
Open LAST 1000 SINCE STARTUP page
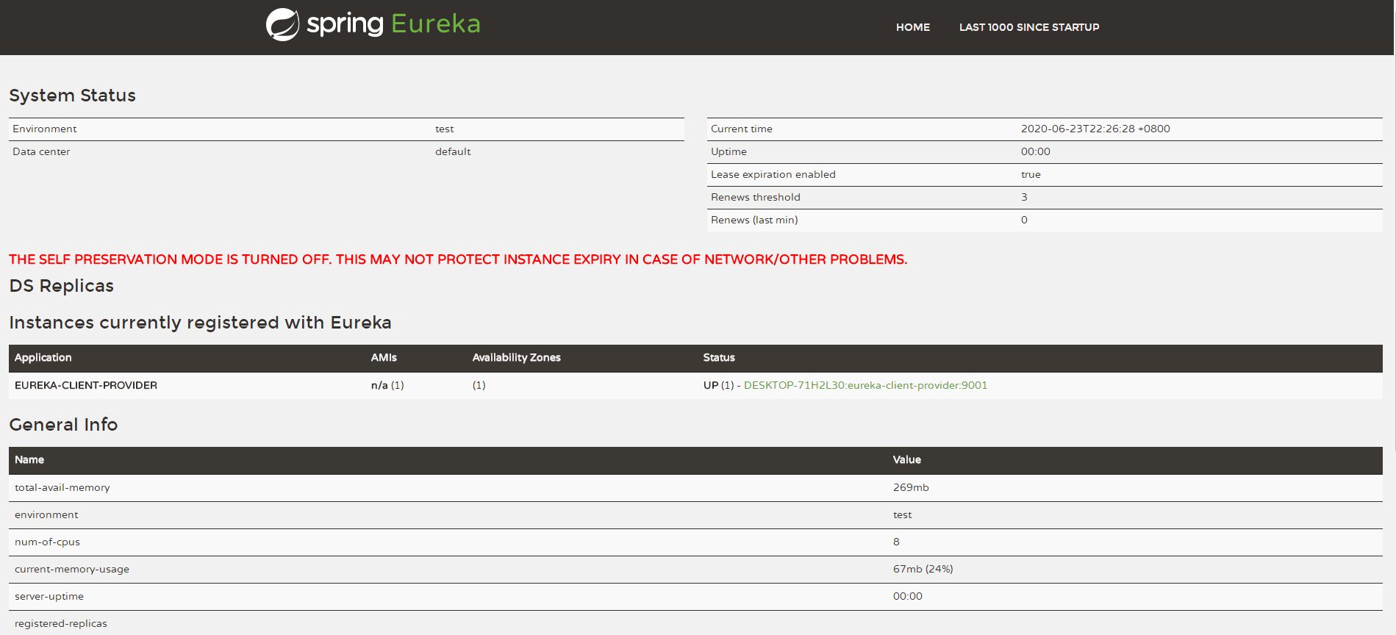click(1029, 27)
